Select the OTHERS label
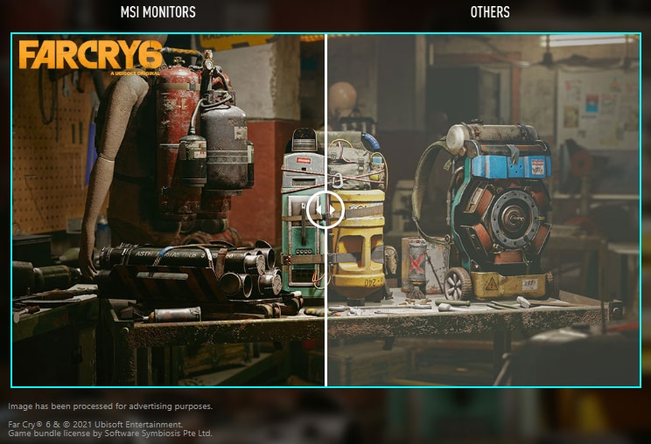Viewport: 651px width, 444px height. coord(490,12)
